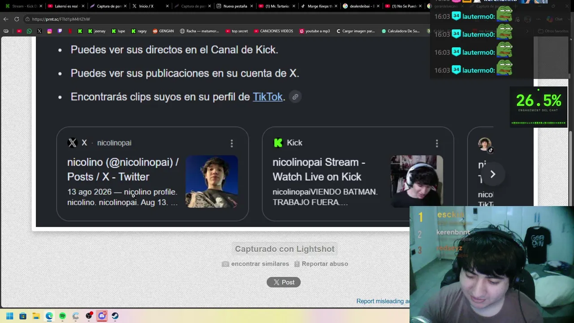The height and width of the screenshot is (323, 574).
Task: Open Steam from the taskbar
Action: (x=115, y=316)
